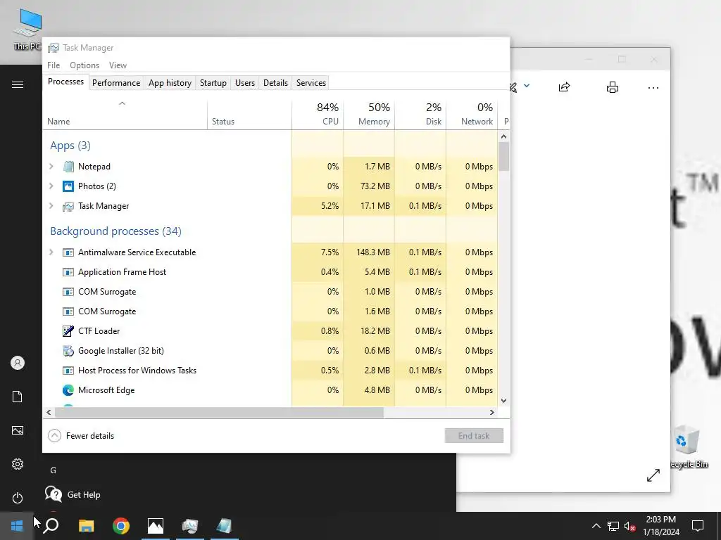Switch to the Startup tab
The image size is (721, 540).
(213, 83)
